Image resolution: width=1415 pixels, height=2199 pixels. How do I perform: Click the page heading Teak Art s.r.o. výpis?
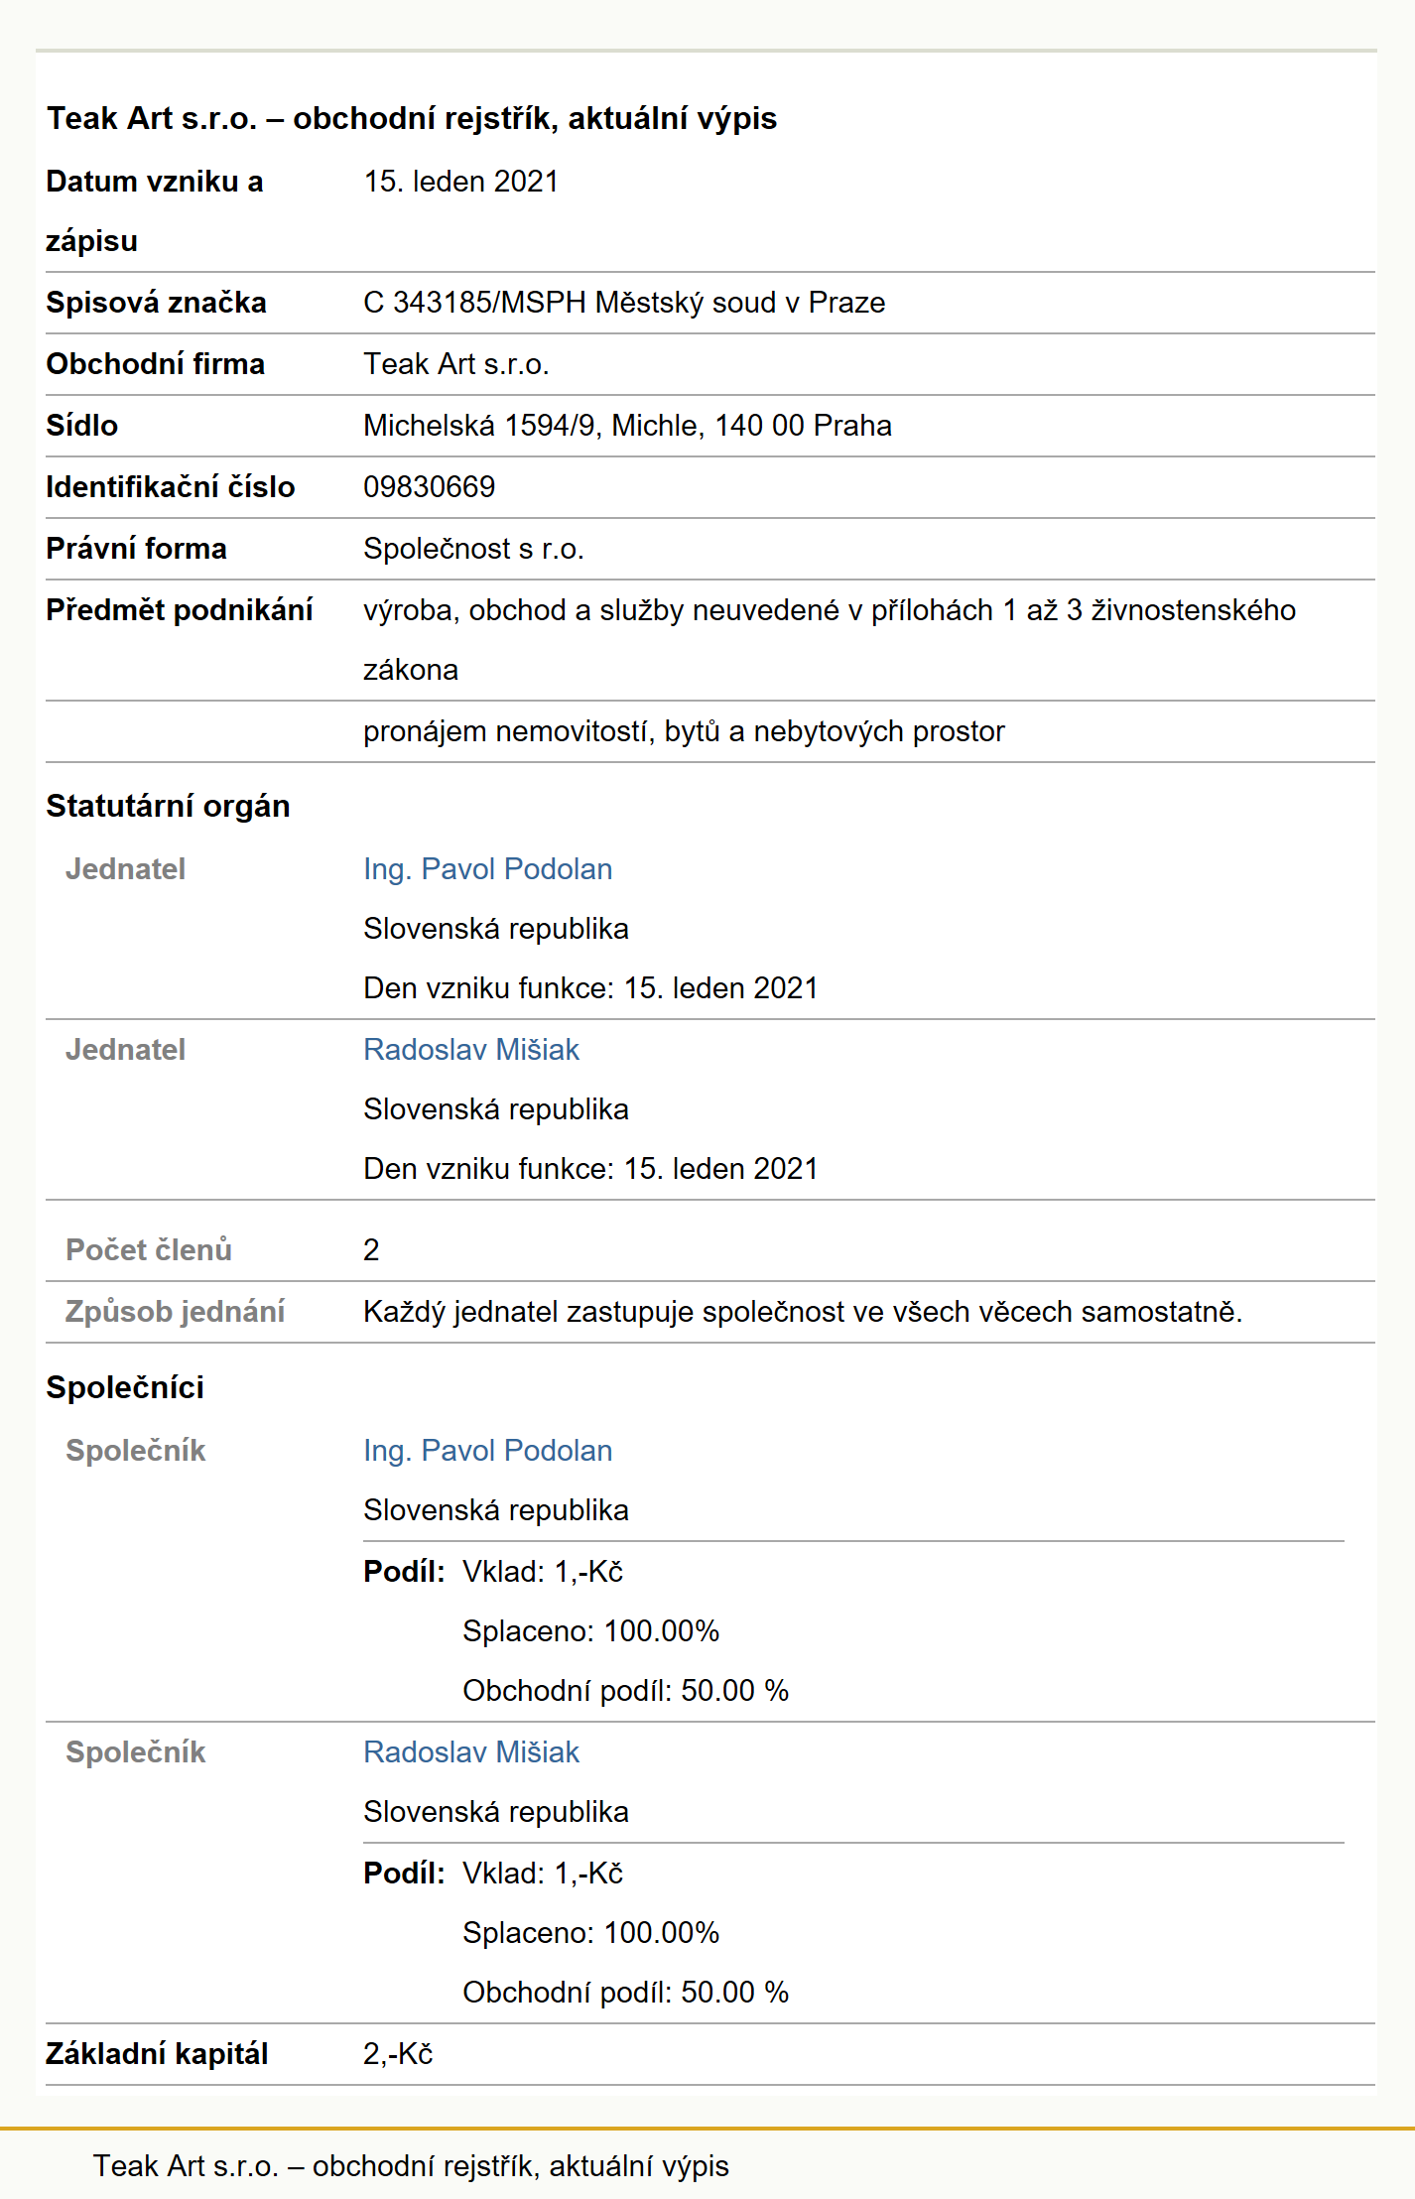[412, 118]
